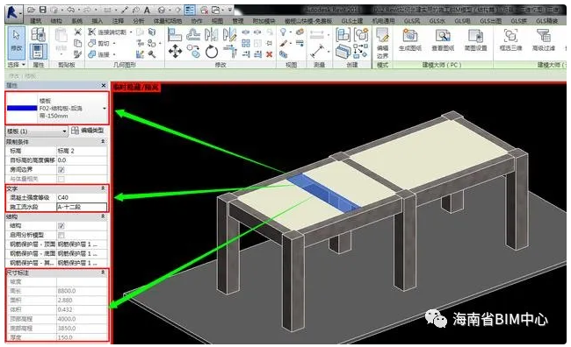
Task: Open the 结构 ribbon tab
Action: point(56,21)
